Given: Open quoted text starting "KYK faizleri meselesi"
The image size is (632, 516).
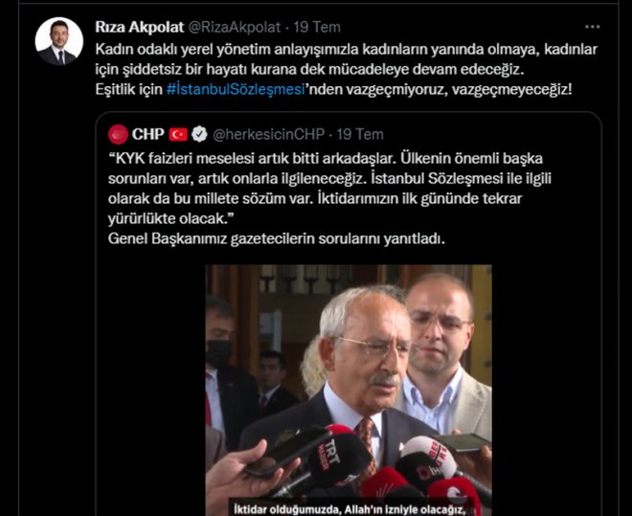Looking at the screenshot, I should tap(329, 188).
